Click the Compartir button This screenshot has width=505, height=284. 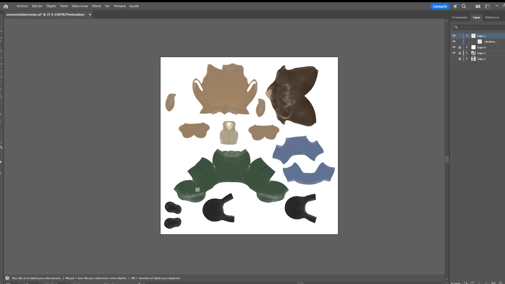pos(440,6)
